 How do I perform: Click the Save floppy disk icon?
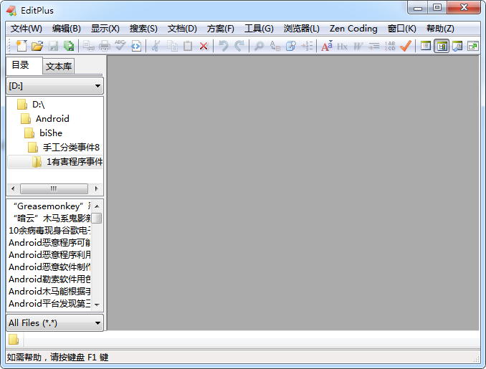(53, 46)
